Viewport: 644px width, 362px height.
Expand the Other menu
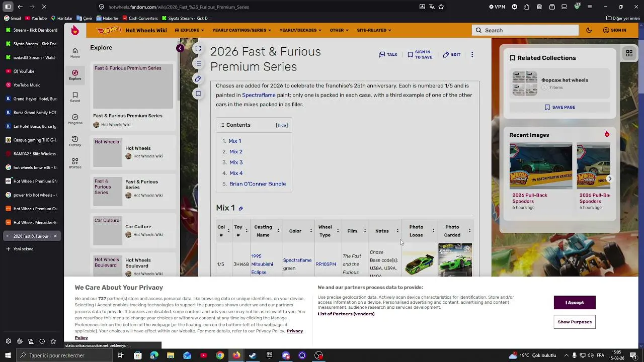point(339,30)
